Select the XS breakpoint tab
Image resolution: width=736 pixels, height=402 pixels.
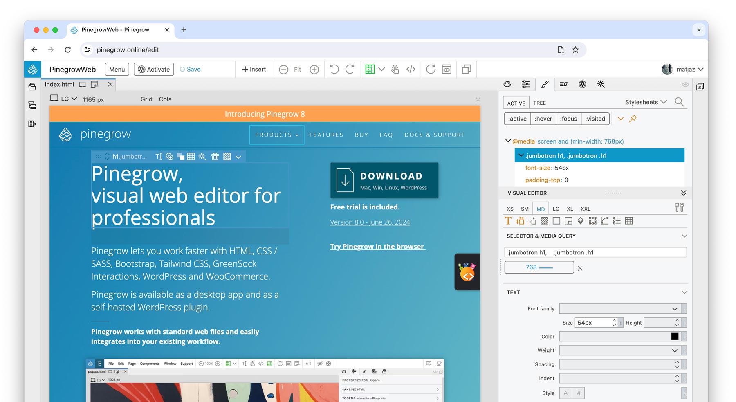tap(510, 209)
